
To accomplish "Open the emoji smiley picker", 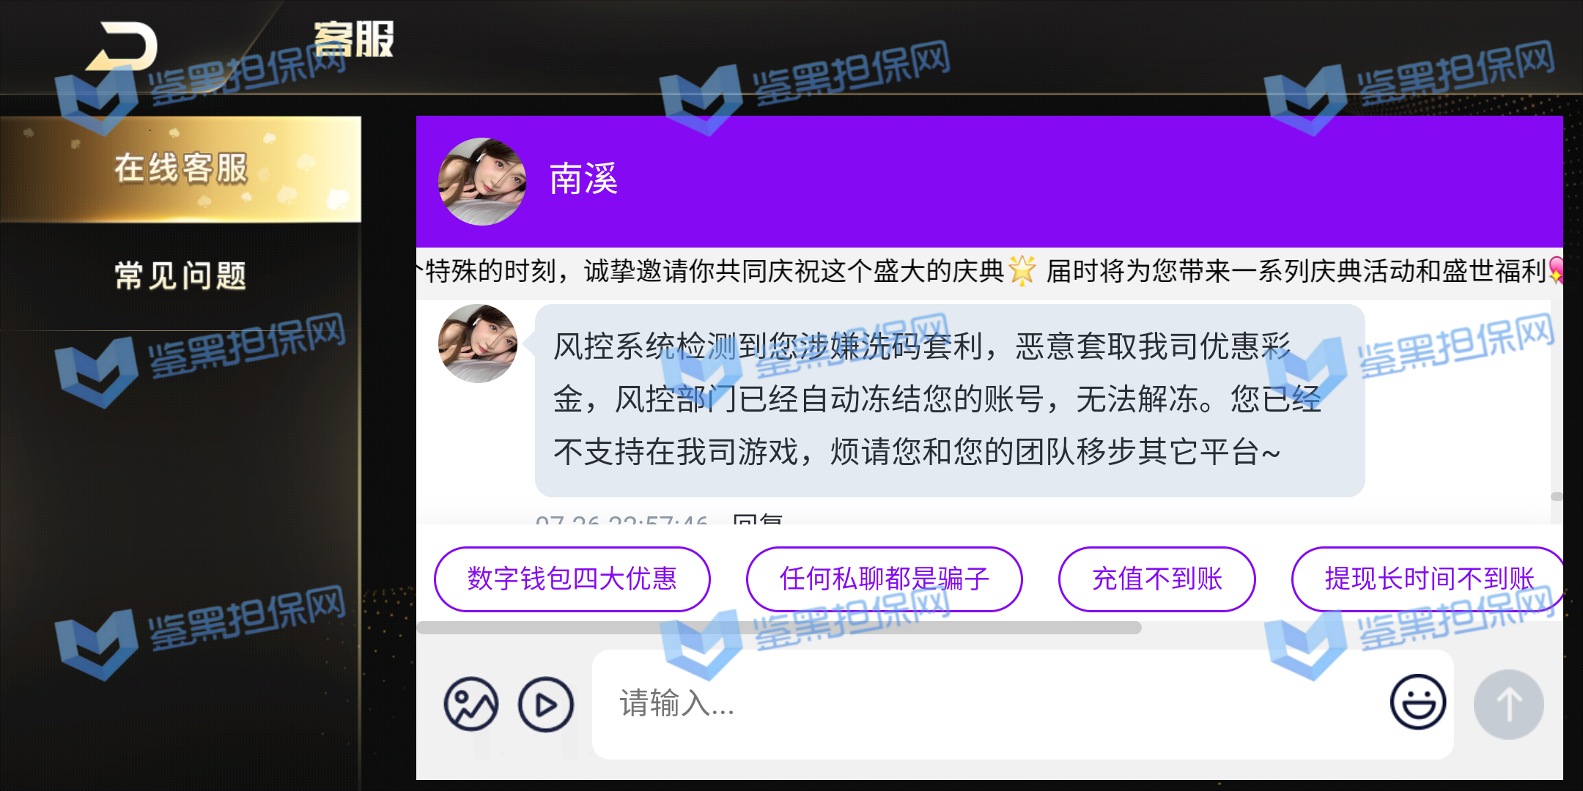I will tap(1417, 702).
